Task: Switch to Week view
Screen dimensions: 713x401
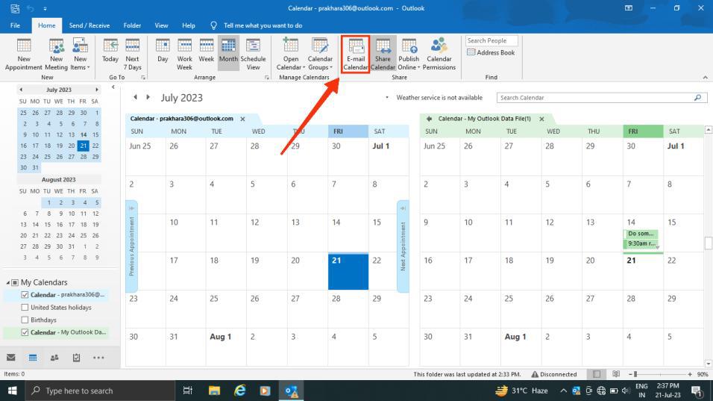Action: 206,51
